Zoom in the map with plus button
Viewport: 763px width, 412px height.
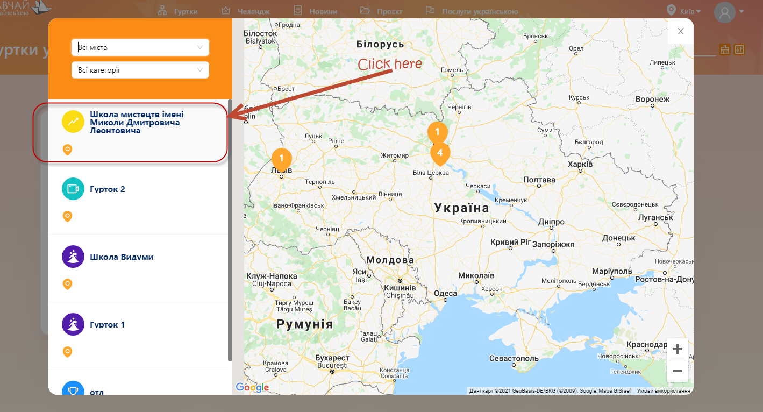[x=678, y=349]
